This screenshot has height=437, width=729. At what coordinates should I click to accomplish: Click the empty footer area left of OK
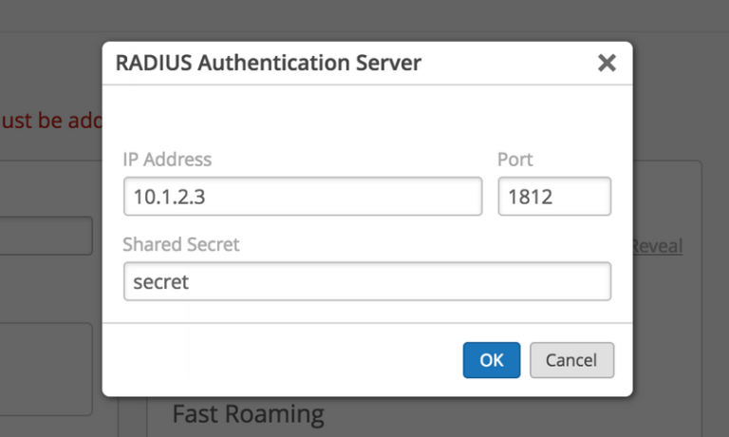point(285,360)
